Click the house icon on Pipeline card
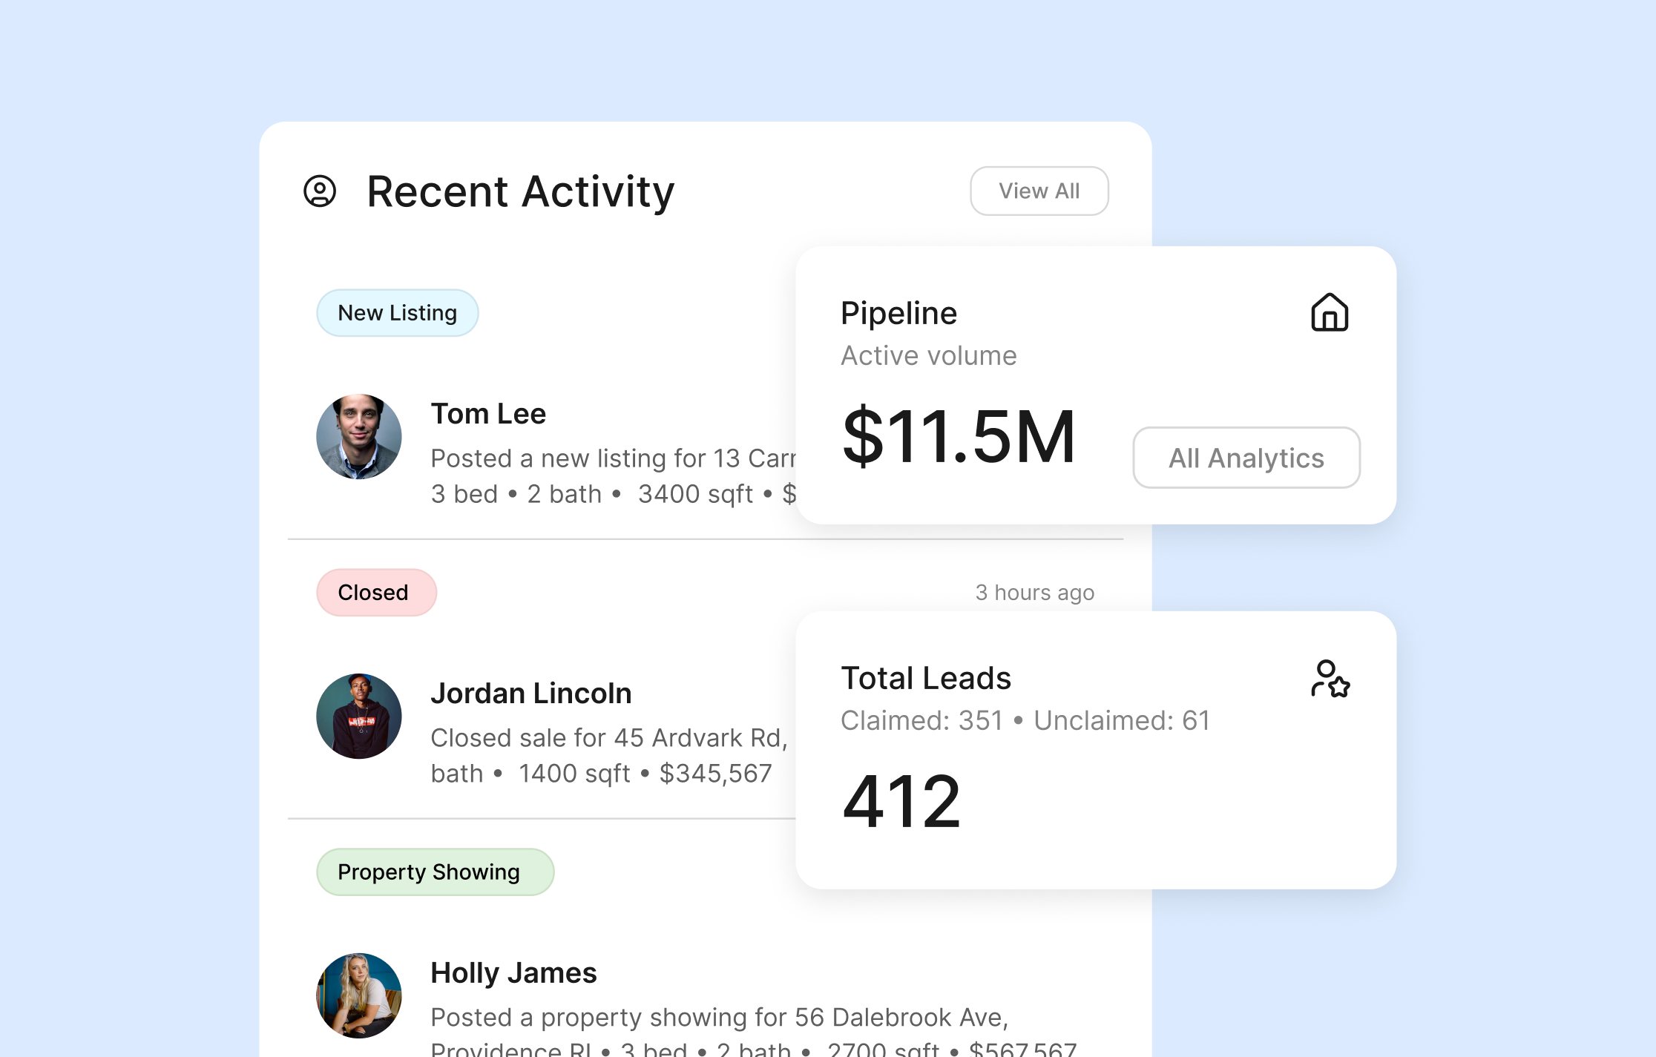The width and height of the screenshot is (1656, 1057). 1329,312
